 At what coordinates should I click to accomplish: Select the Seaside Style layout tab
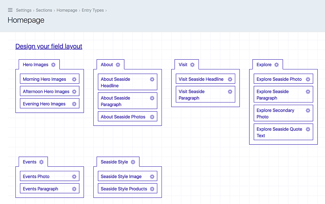point(118,162)
